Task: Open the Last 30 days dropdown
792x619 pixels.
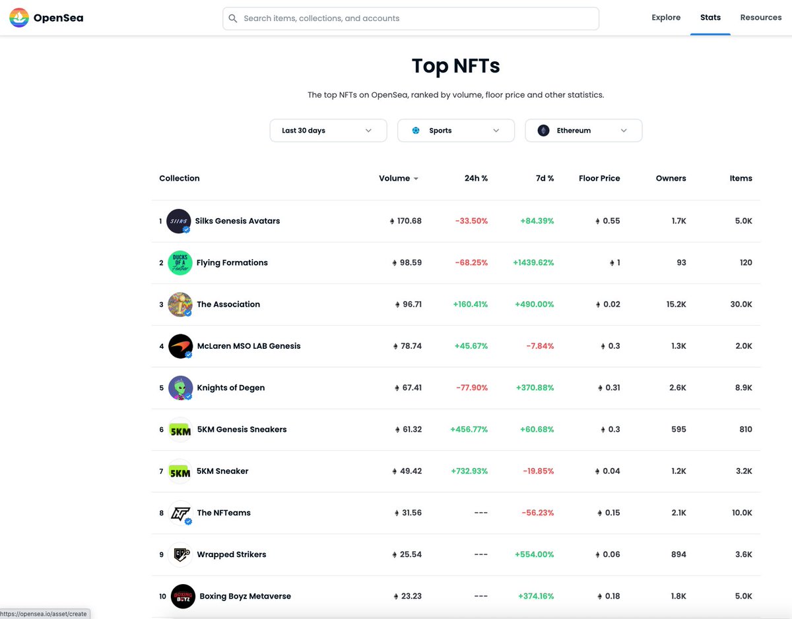Action: pyautogui.click(x=328, y=131)
